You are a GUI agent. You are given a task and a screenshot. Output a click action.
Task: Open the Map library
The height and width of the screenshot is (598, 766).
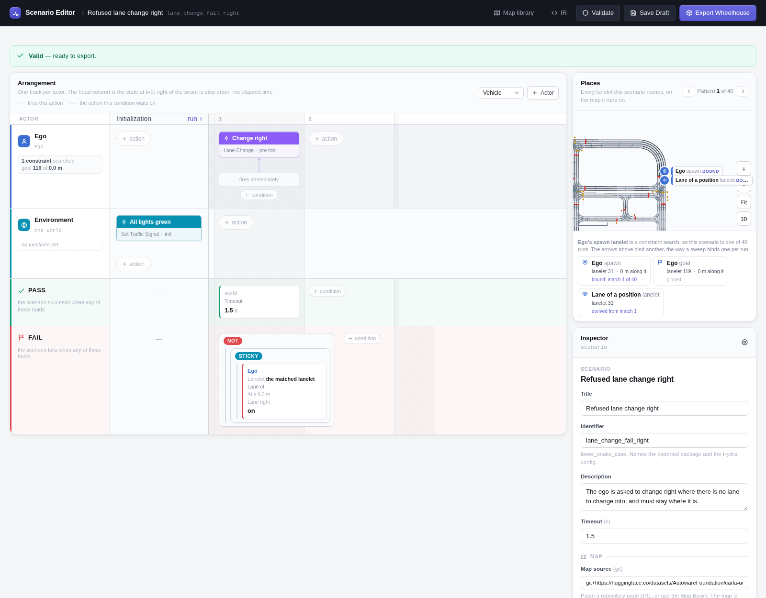(514, 13)
